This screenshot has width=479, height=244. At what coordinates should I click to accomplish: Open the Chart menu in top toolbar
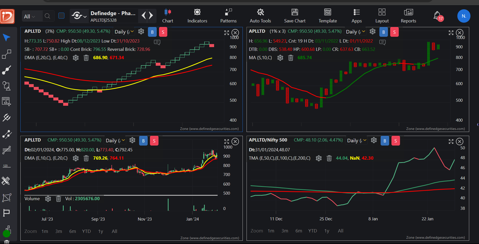click(x=168, y=16)
